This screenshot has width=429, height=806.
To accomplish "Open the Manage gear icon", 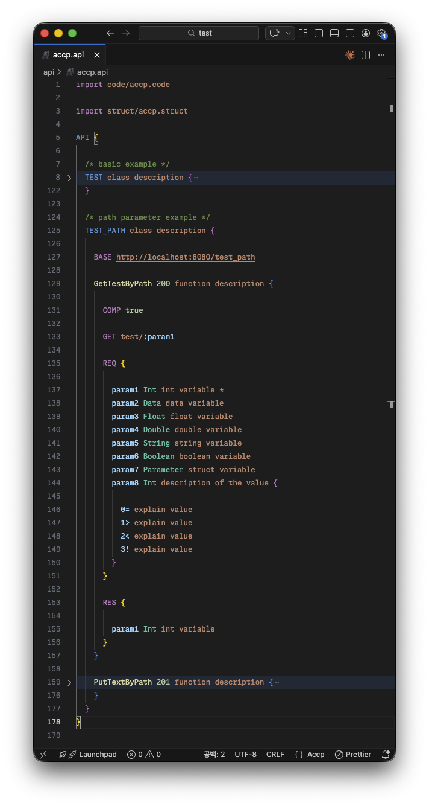I will coord(381,33).
